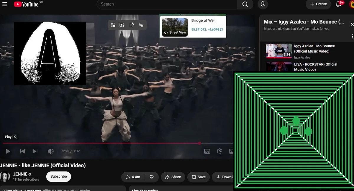Toggle the subtitles captions button
The width and height of the screenshot is (354, 191).
tap(207, 151)
